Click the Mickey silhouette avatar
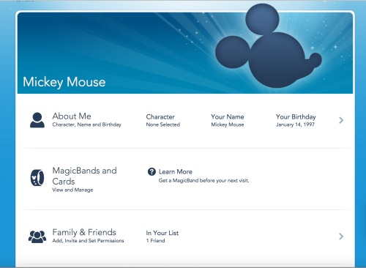 tap(269, 46)
